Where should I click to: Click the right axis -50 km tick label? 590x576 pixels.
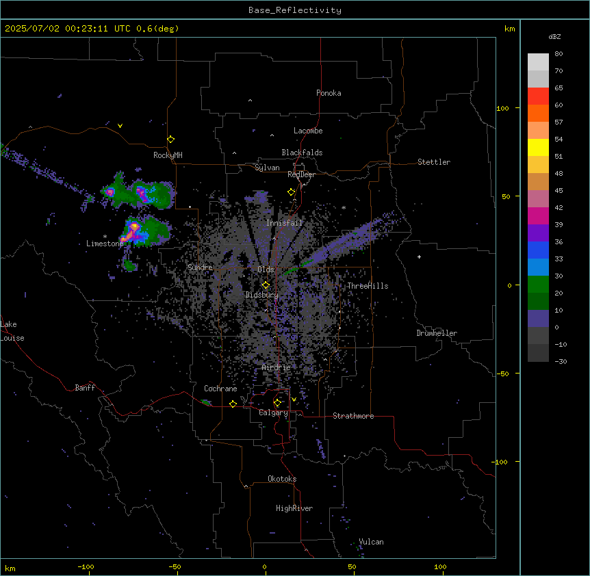[502, 374]
